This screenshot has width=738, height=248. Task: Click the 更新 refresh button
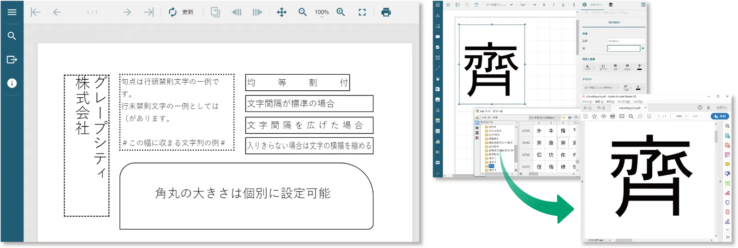[x=181, y=12]
